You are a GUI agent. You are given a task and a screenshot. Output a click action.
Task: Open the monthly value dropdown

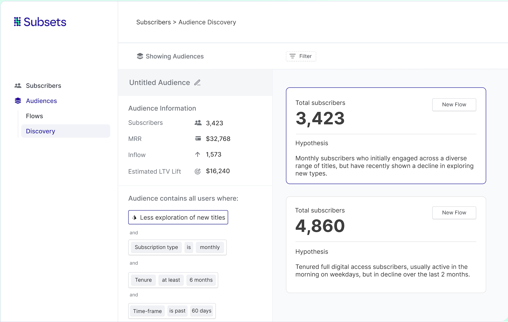click(210, 247)
